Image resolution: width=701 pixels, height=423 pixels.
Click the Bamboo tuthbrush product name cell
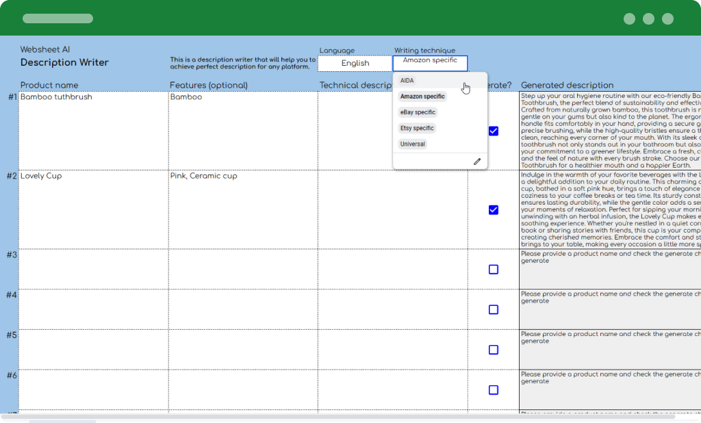click(x=93, y=130)
